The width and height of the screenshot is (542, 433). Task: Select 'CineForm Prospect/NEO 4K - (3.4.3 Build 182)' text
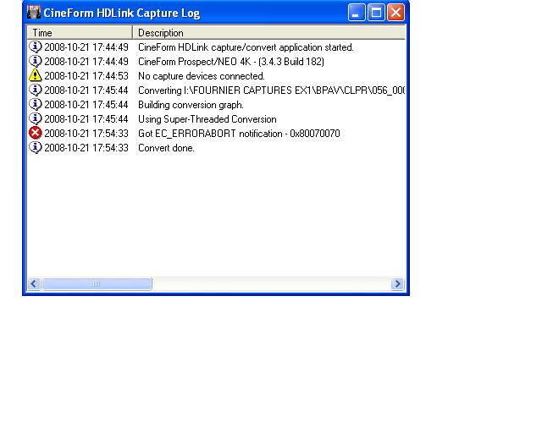click(x=231, y=62)
